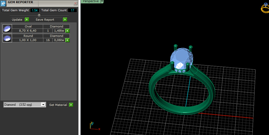Click the Total Gem Weight value 1,54
Viewport: 269px width, 135px height.
[x=35, y=10]
